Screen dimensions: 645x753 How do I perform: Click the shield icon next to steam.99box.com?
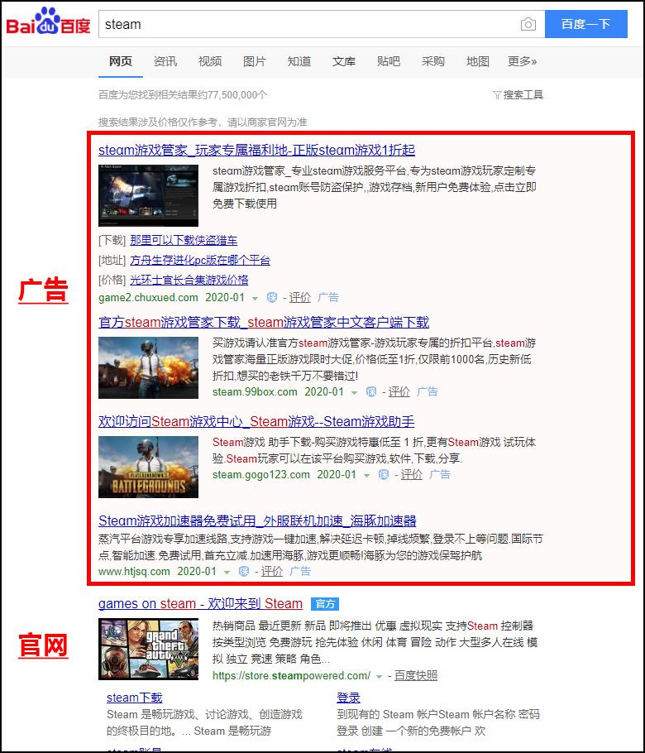pos(371,392)
